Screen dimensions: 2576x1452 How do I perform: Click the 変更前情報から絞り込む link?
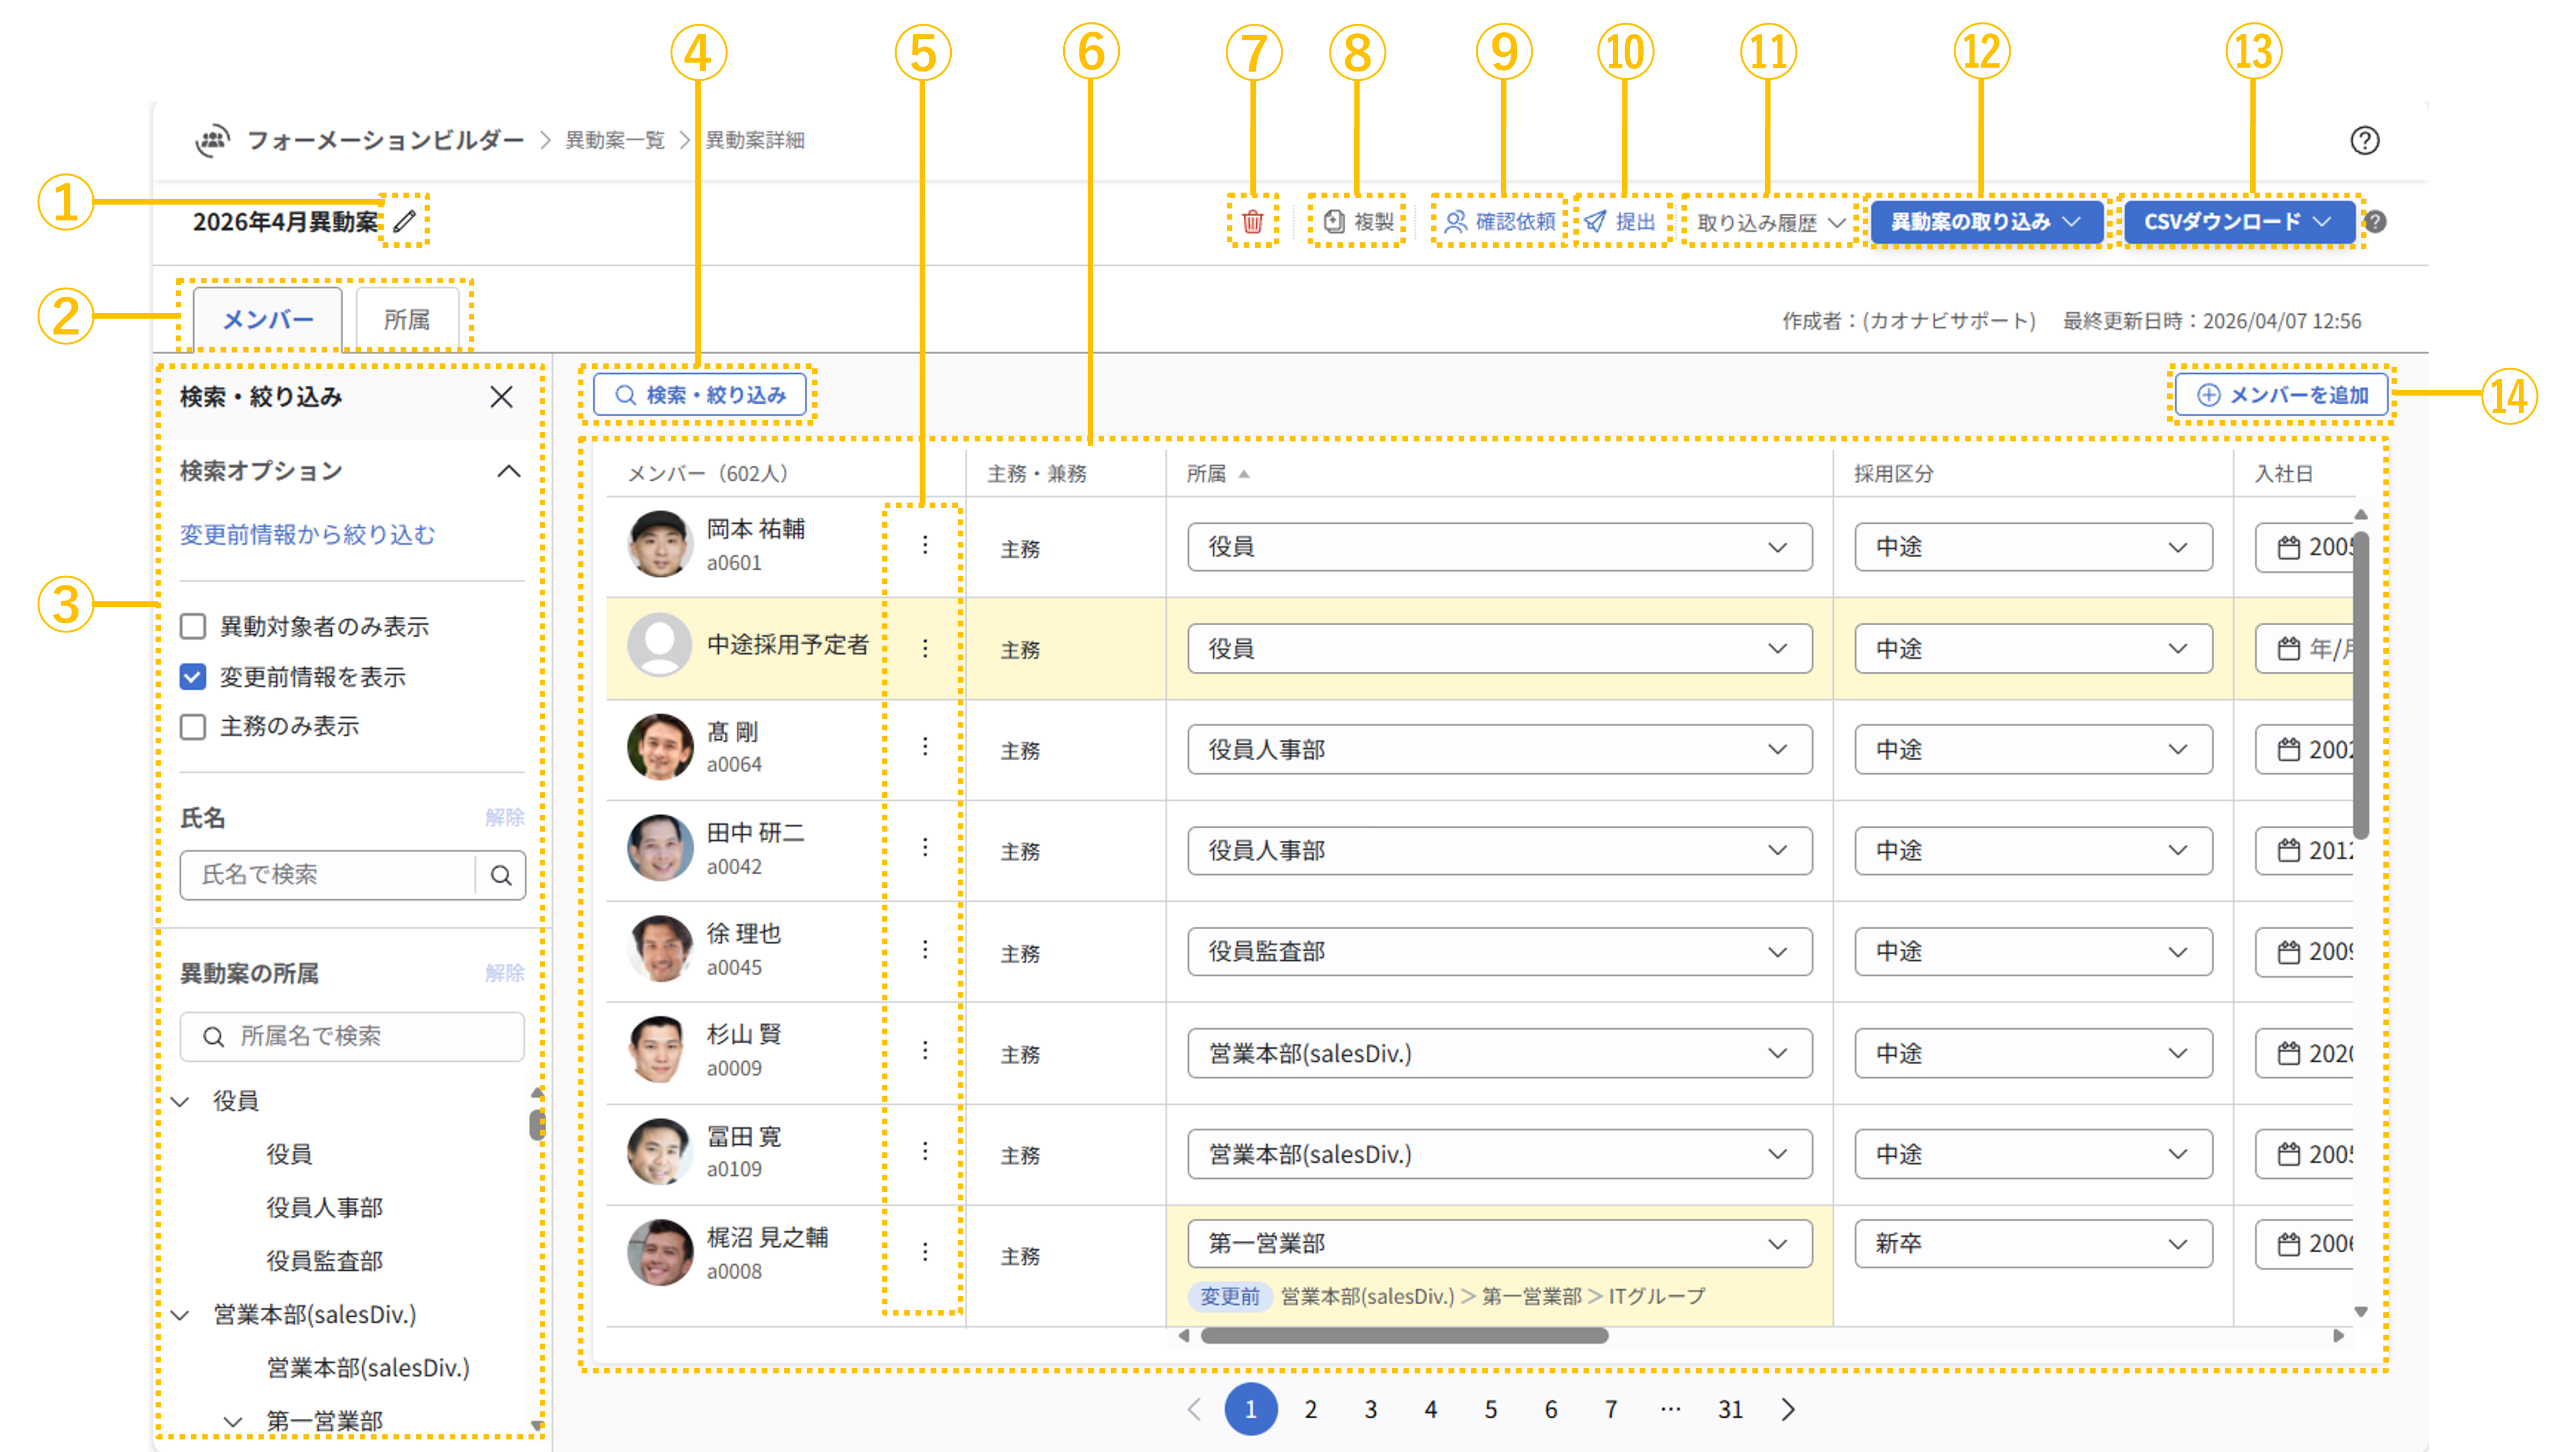(x=307, y=535)
